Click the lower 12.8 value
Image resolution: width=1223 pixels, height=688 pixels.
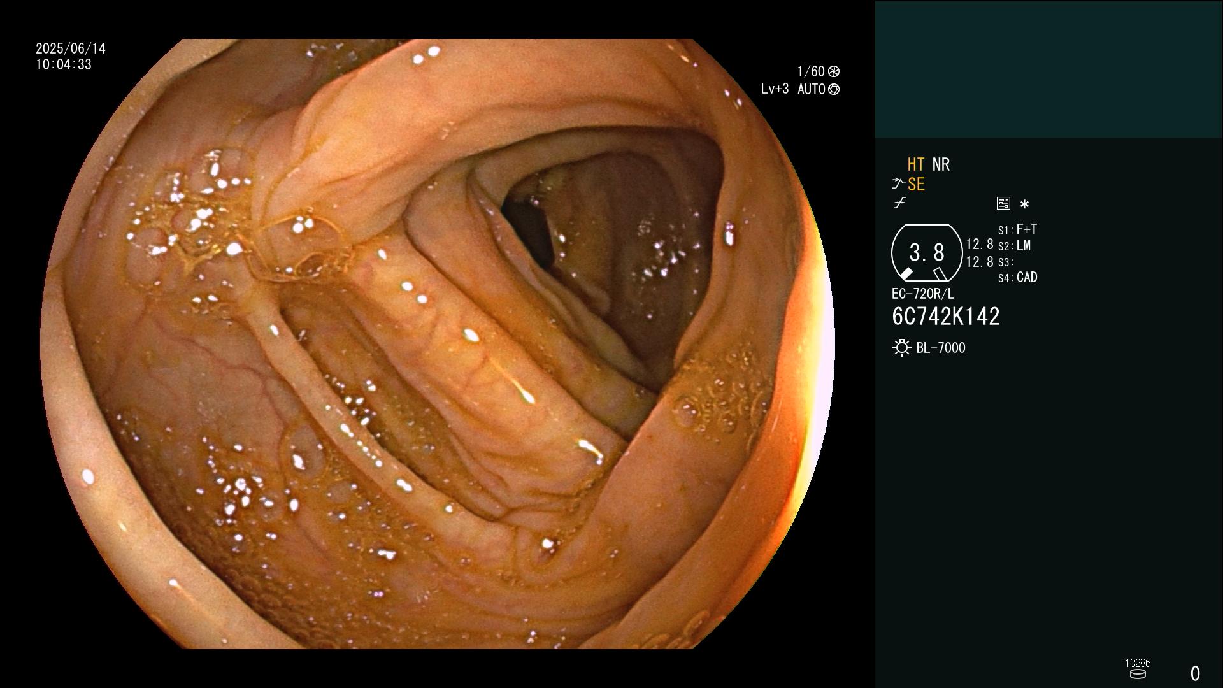tap(980, 262)
